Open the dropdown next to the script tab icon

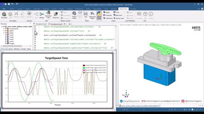coord(66,24)
